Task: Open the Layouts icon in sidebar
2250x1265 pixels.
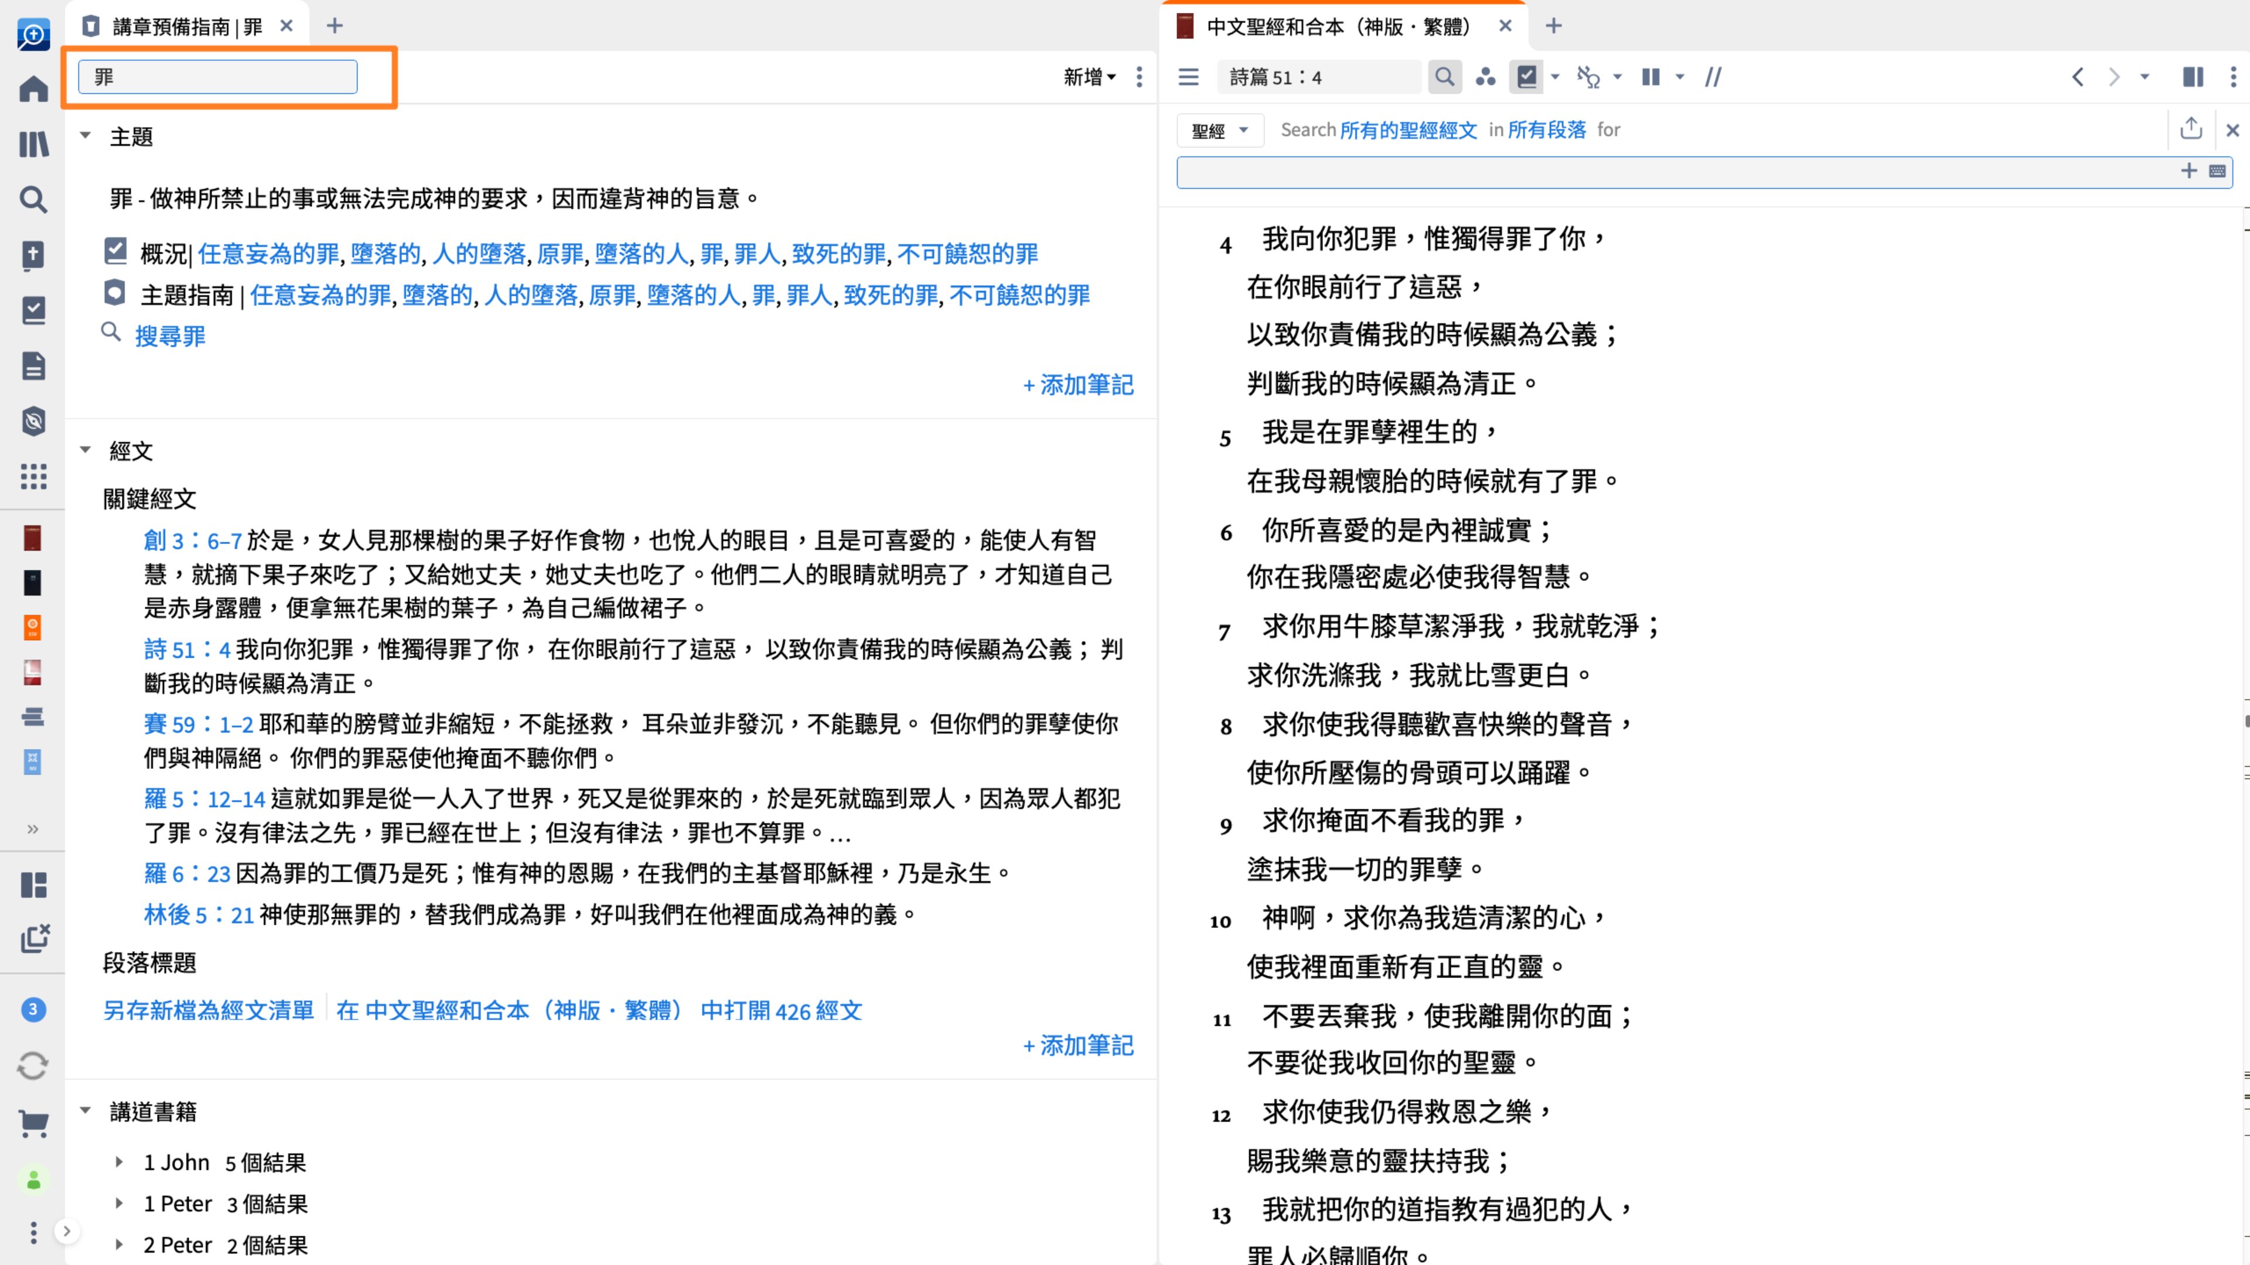Action: (33, 884)
